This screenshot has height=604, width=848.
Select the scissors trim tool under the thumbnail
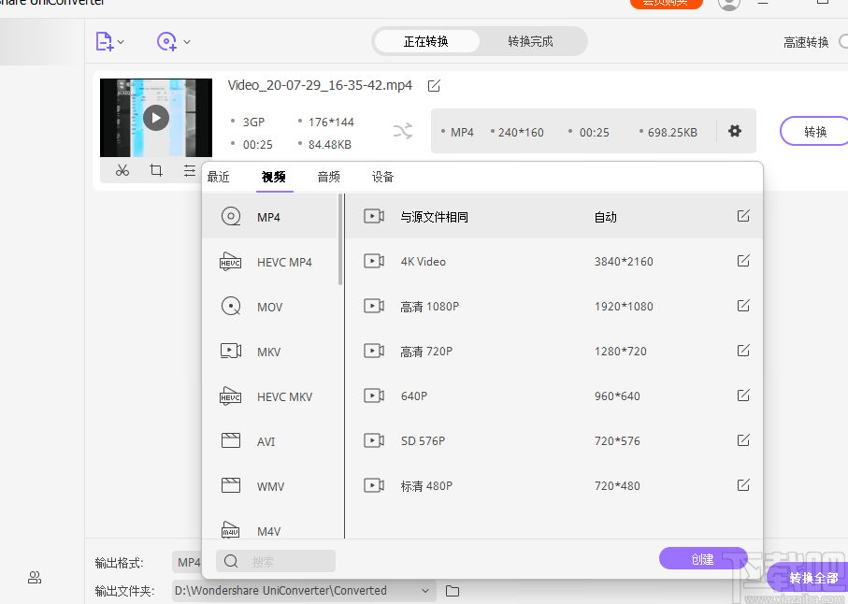tap(122, 170)
